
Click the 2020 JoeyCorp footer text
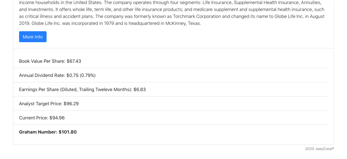tap(319, 149)
